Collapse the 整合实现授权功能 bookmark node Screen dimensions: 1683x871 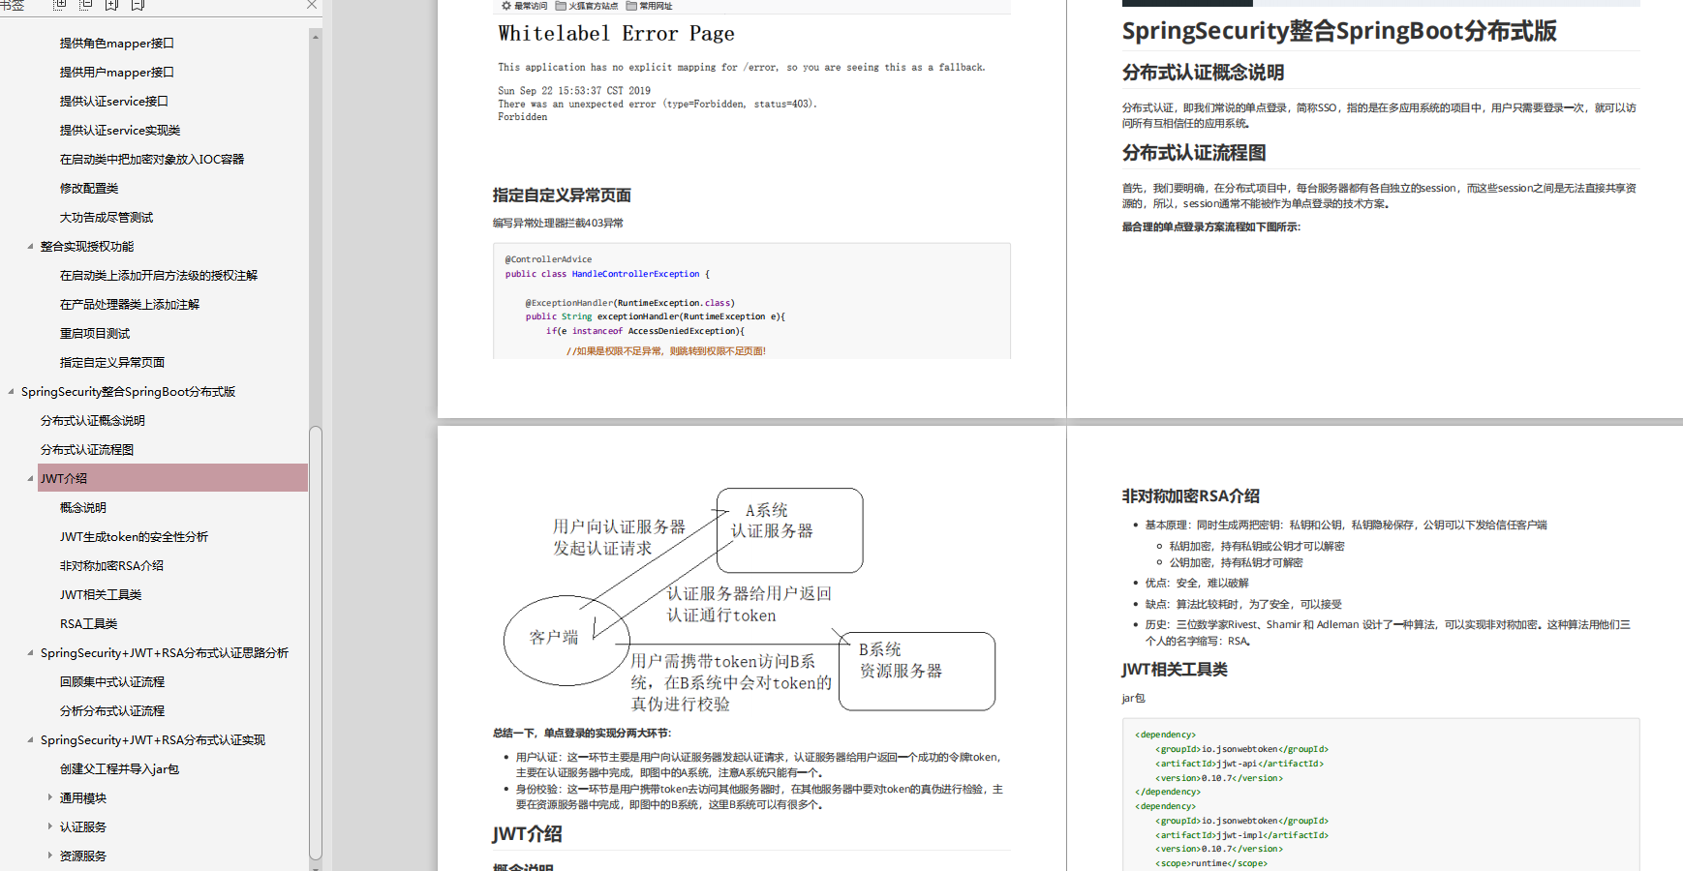point(30,247)
